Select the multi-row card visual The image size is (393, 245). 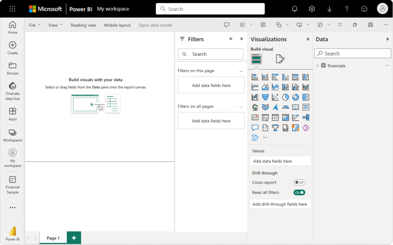[x=306, y=107]
